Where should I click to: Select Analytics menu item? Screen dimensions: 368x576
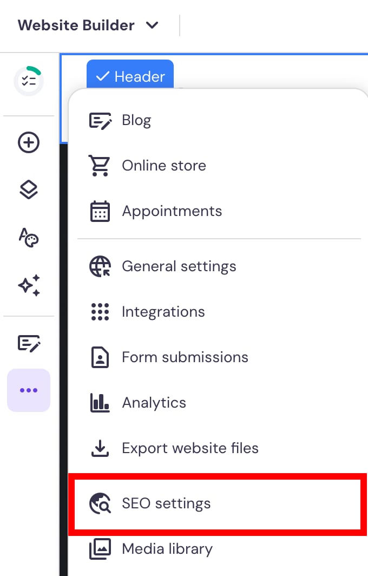[154, 403]
